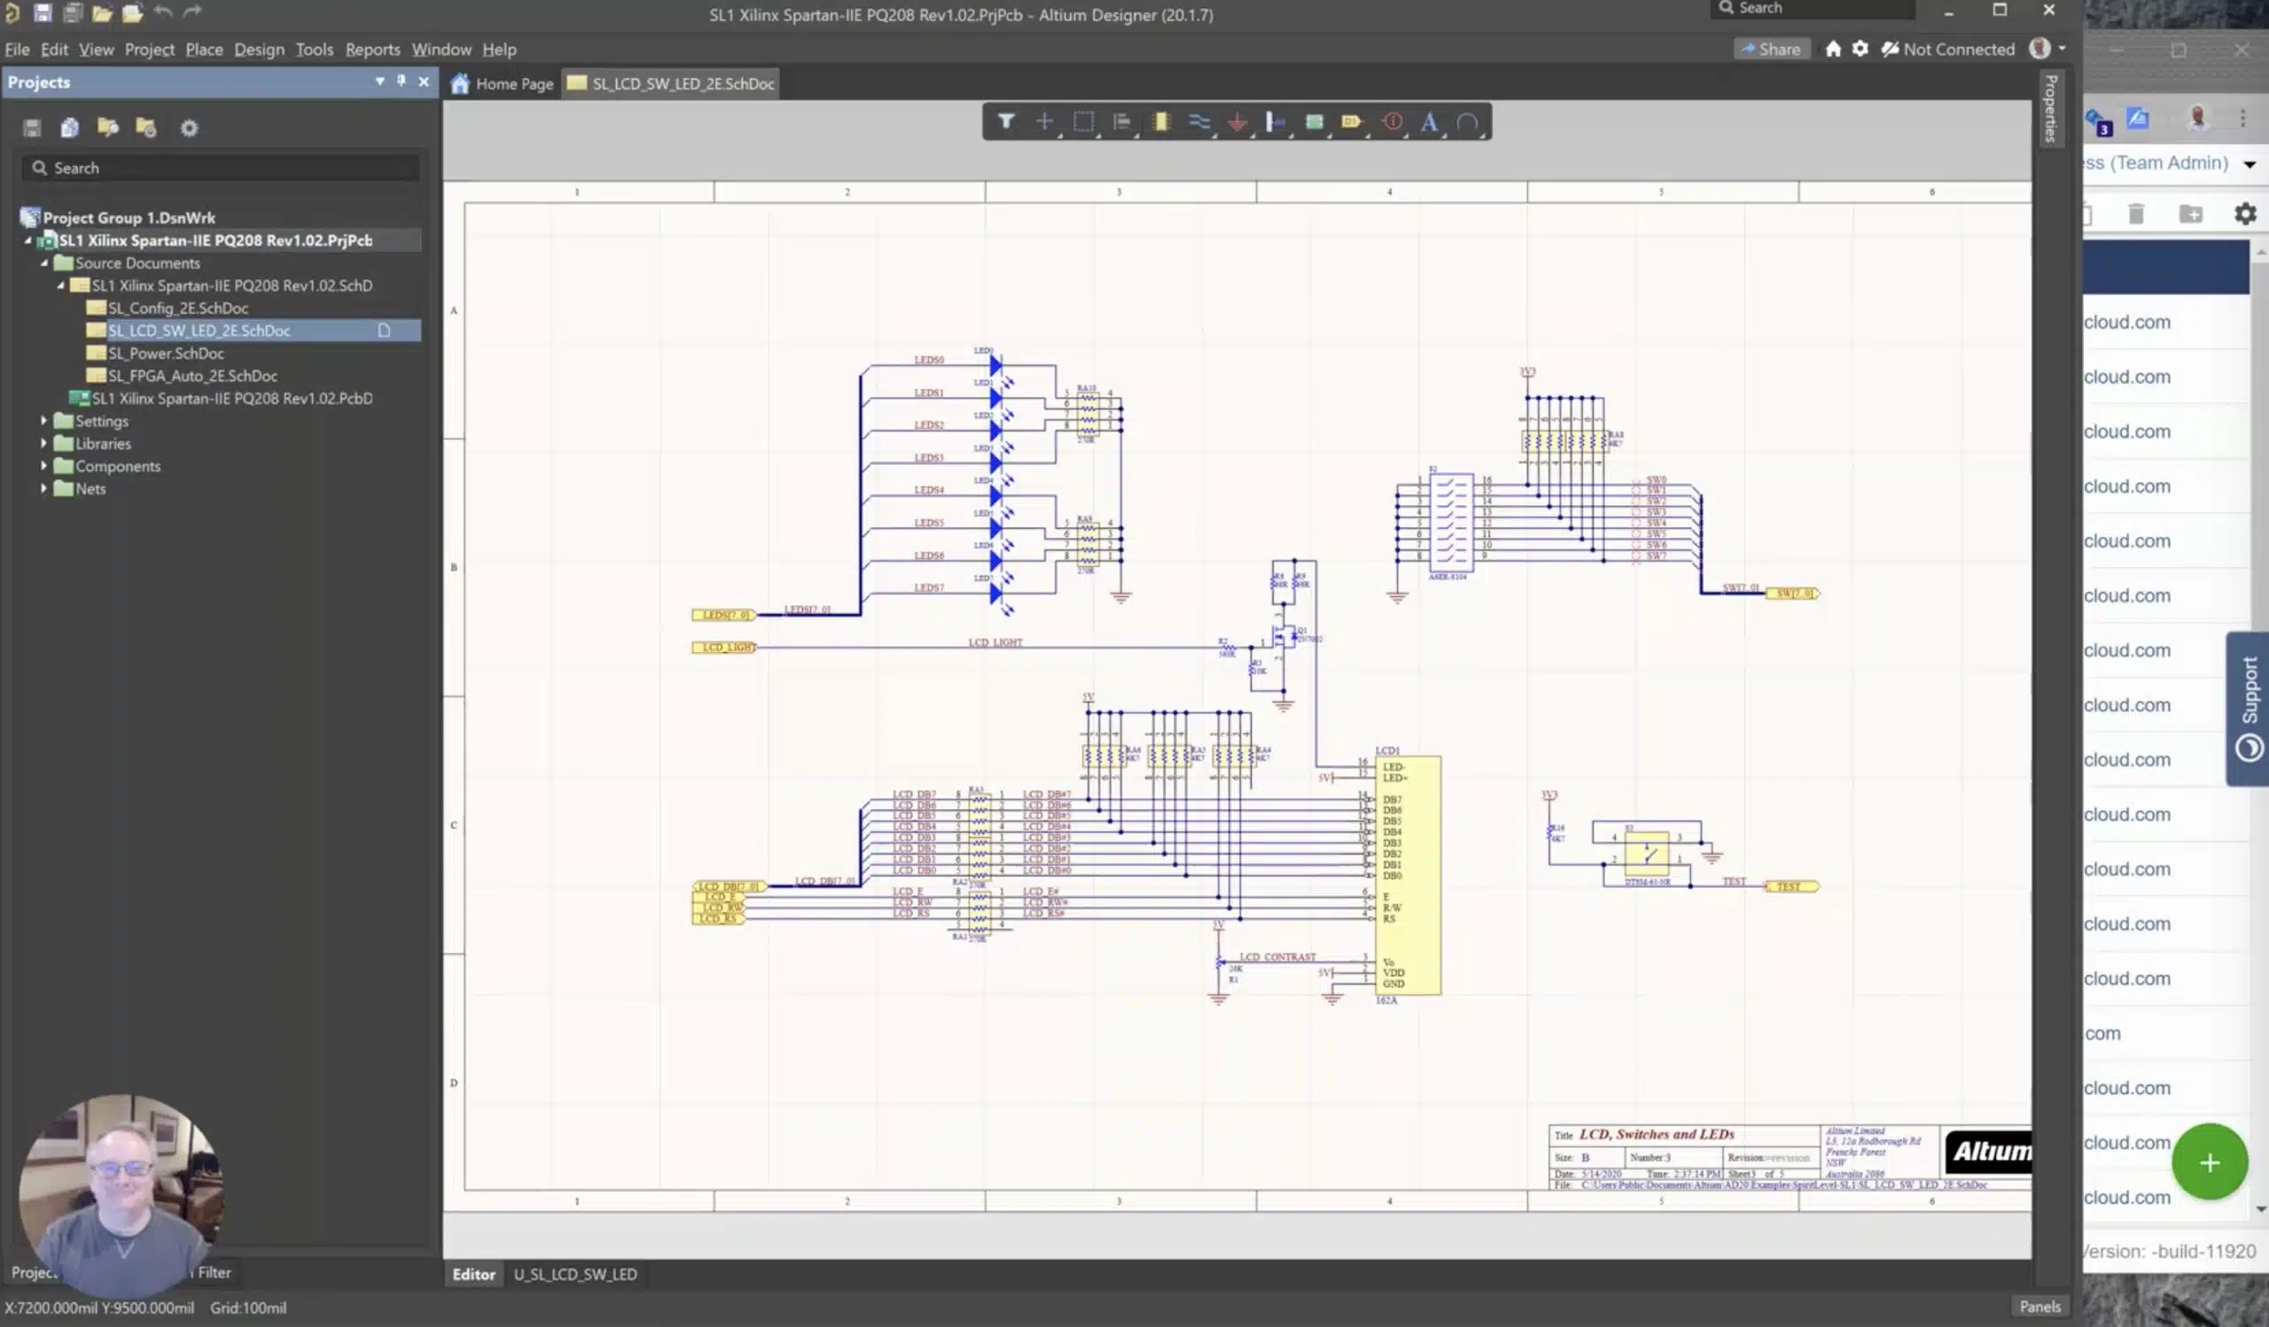Open the align objects tool

click(x=1122, y=121)
